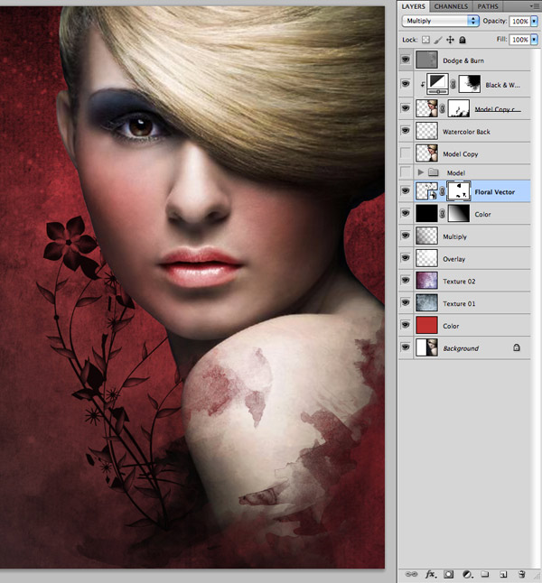Screen dimensions: 542x583
Task: Show the Model Copy layer
Action: 406,153
